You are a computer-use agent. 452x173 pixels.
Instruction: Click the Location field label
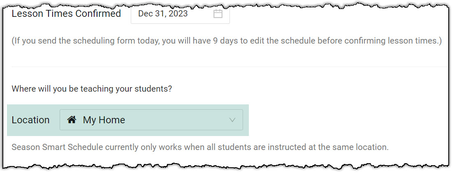pos(30,120)
